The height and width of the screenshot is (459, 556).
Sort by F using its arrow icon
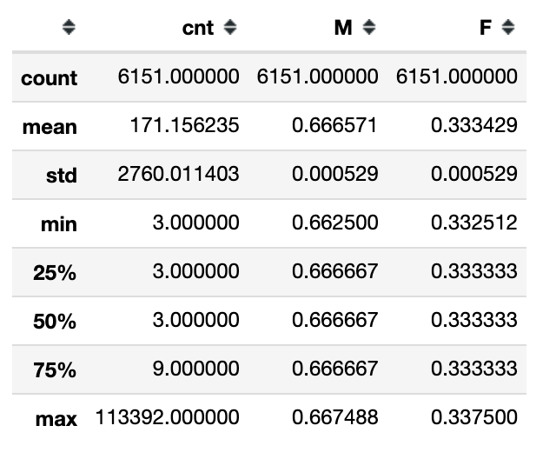click(x=508, y=29)
